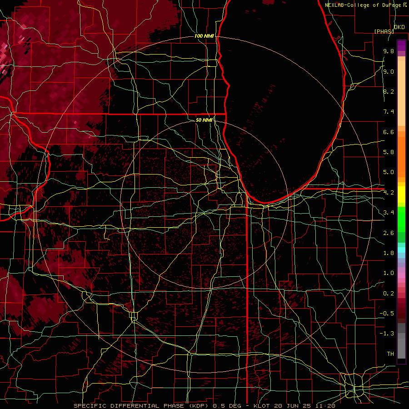Click the 6.6 scale value
Screen dimensions: 409x409
(x=389, y=132)
